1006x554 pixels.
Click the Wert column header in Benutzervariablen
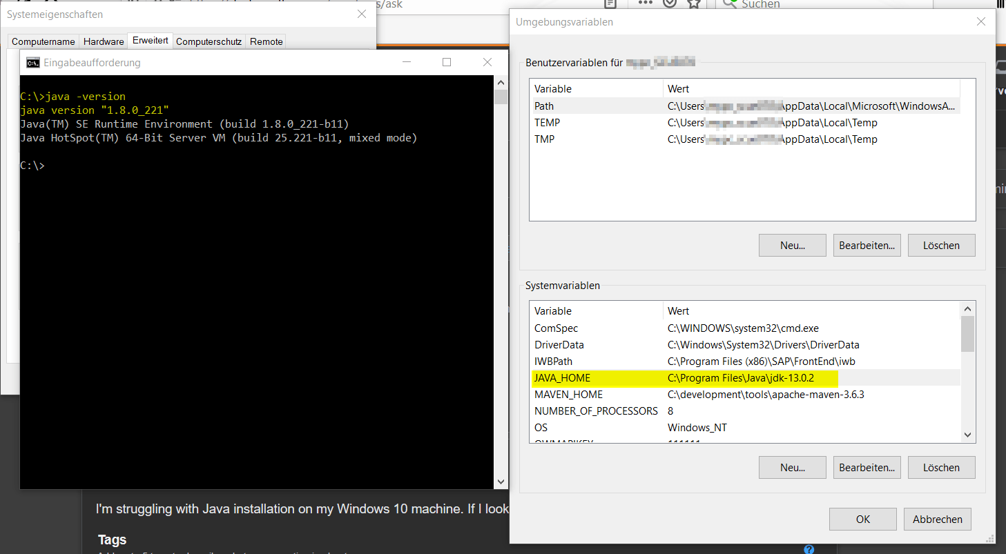pyautogui.click(x=812, y=89)
